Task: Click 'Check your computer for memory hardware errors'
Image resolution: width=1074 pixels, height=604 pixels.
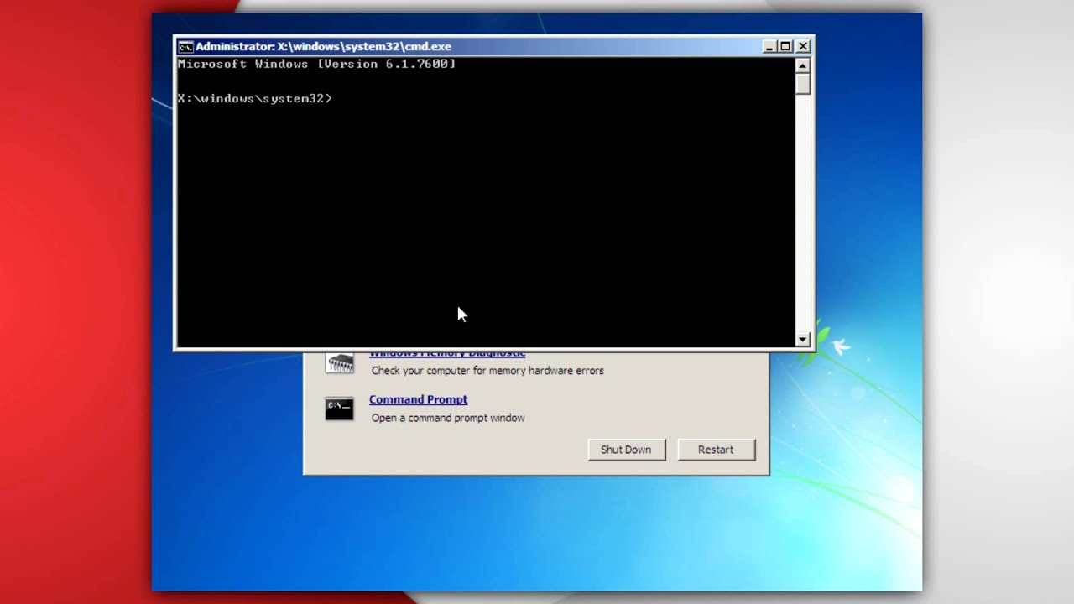Action: click(487, 371)
